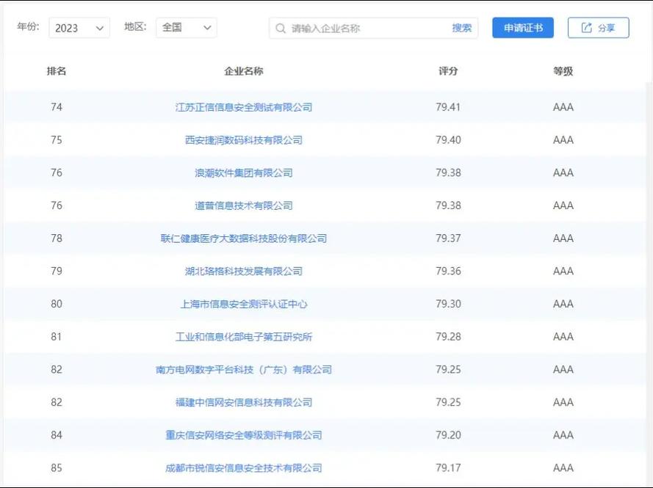The image size is (653, 488).
Task: Click AAA grade in the 成都市锐信安 row
Action: tap(563, 468)
